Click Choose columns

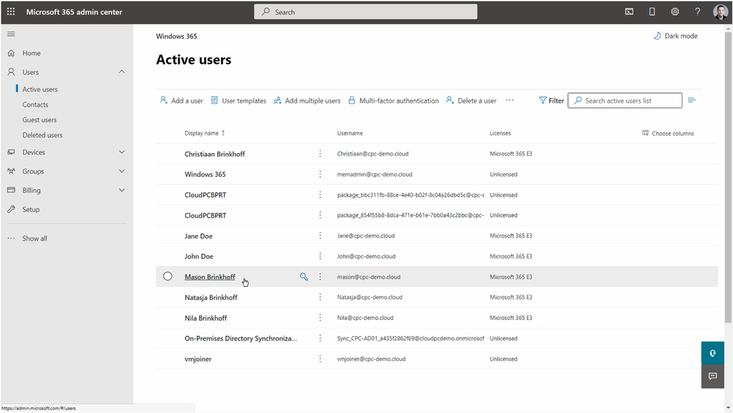click(x=668, y=134)
